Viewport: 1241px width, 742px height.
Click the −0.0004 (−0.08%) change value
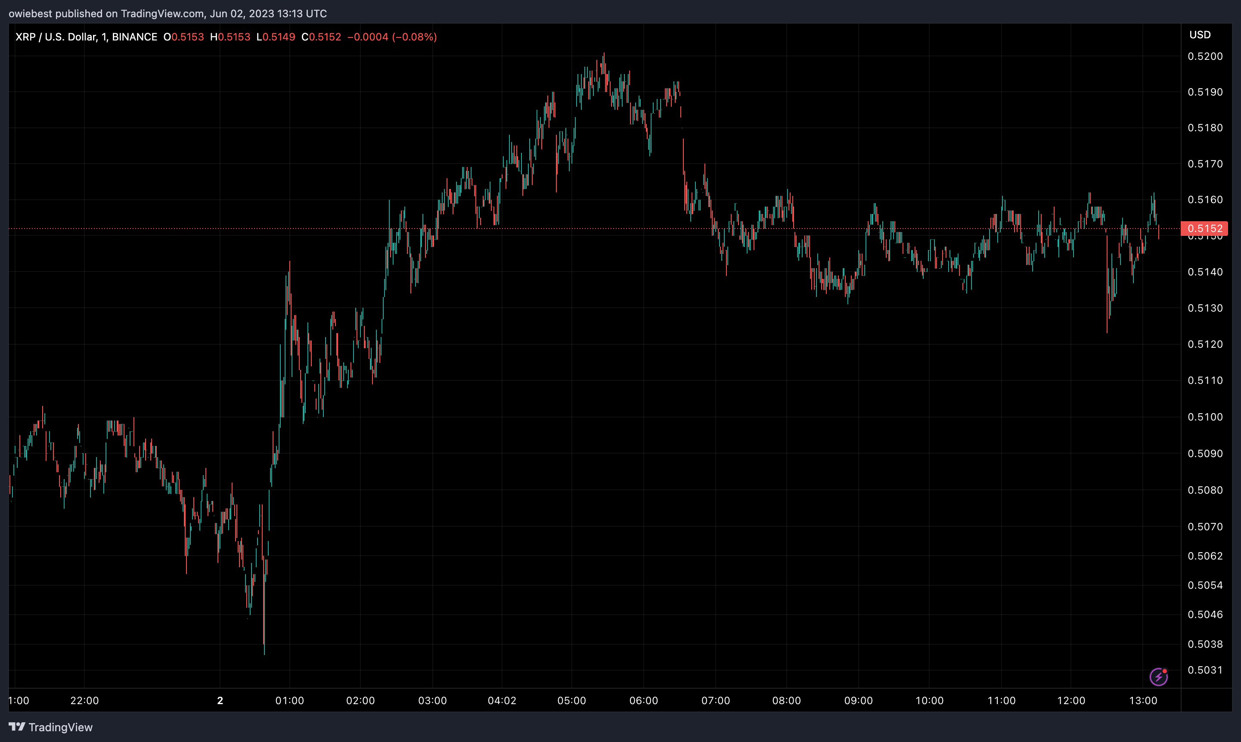coord(392,37)
